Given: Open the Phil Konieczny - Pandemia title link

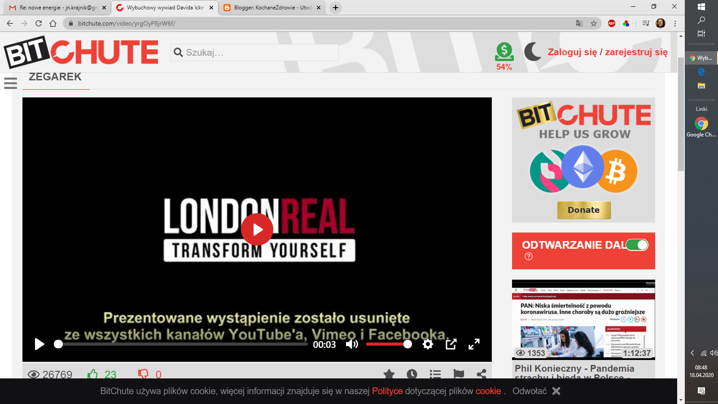Looking at the screenshot, I should [x=574, y=371].
